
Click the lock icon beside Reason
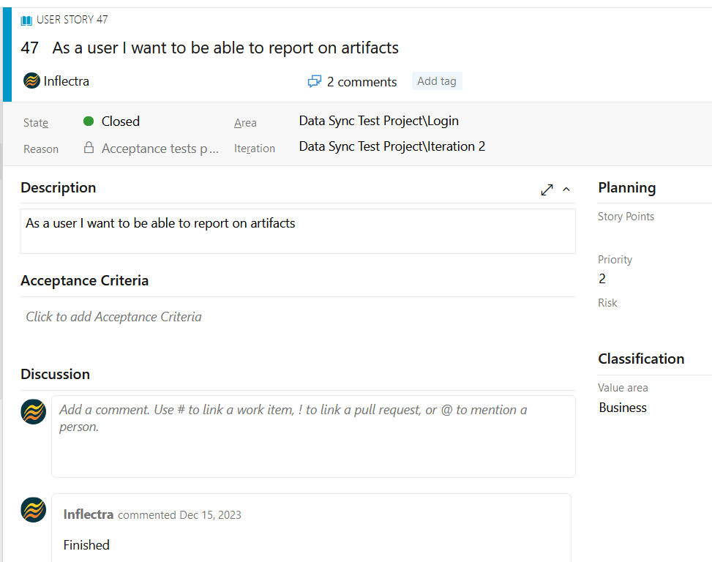89,148
